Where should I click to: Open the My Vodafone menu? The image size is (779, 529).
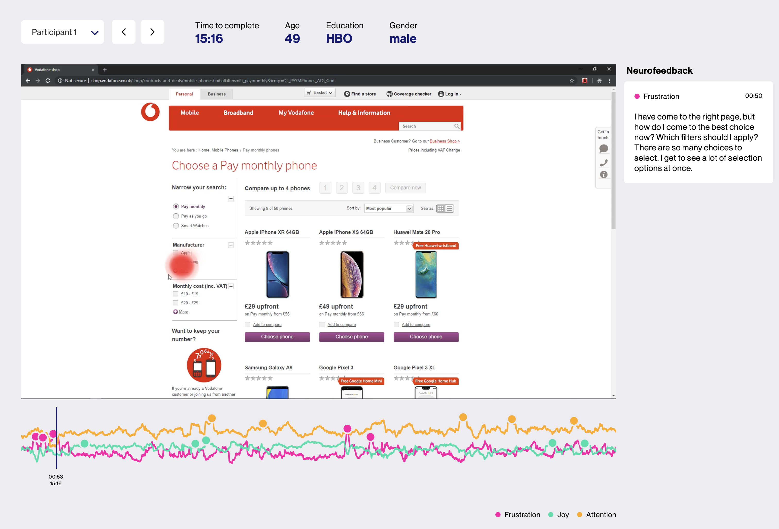(x=296, y=113)
